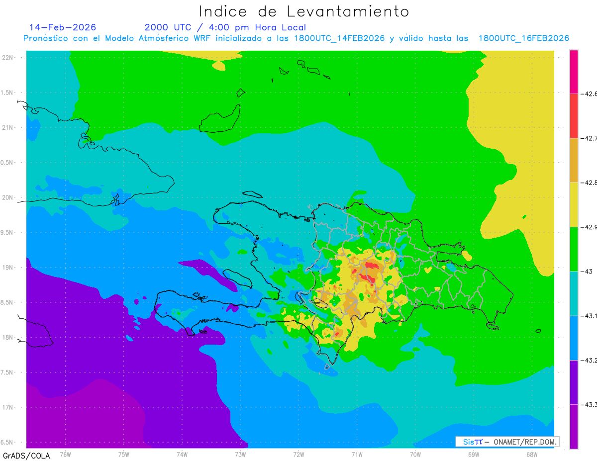Click the 74W longitude label
The width and height of the screenshot is (597, 461).
[182, 454]
